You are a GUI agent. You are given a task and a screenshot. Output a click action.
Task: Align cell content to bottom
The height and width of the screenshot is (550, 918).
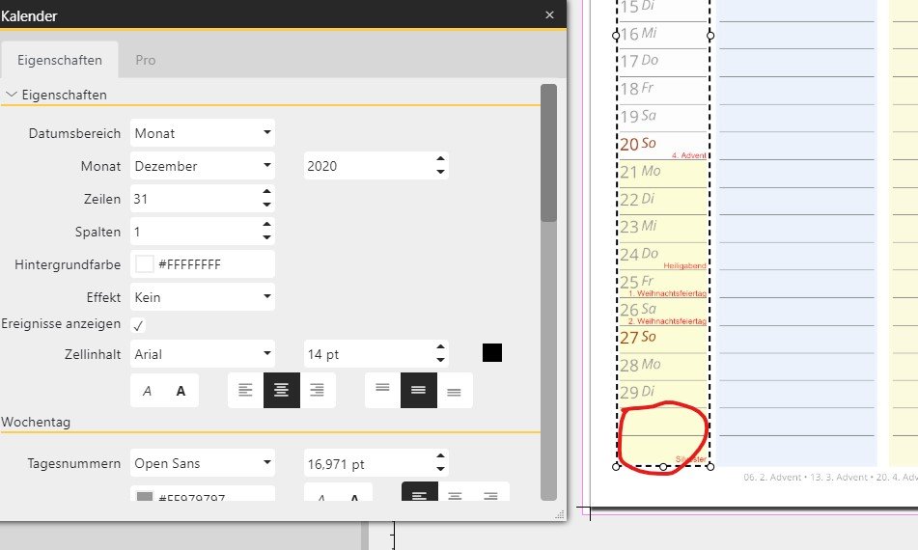454,391
